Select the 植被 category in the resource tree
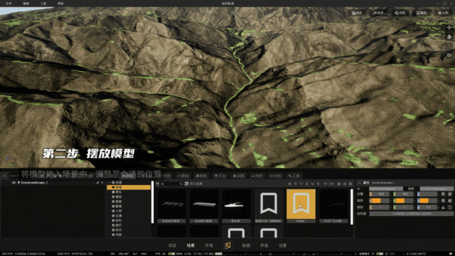Screen dimensions: 455x256 point(119,201)
